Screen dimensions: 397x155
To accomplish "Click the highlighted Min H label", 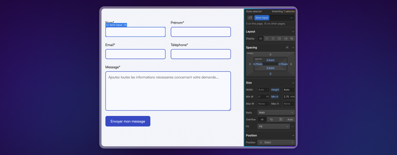I will pyautogui.click(x=275, y=97).
